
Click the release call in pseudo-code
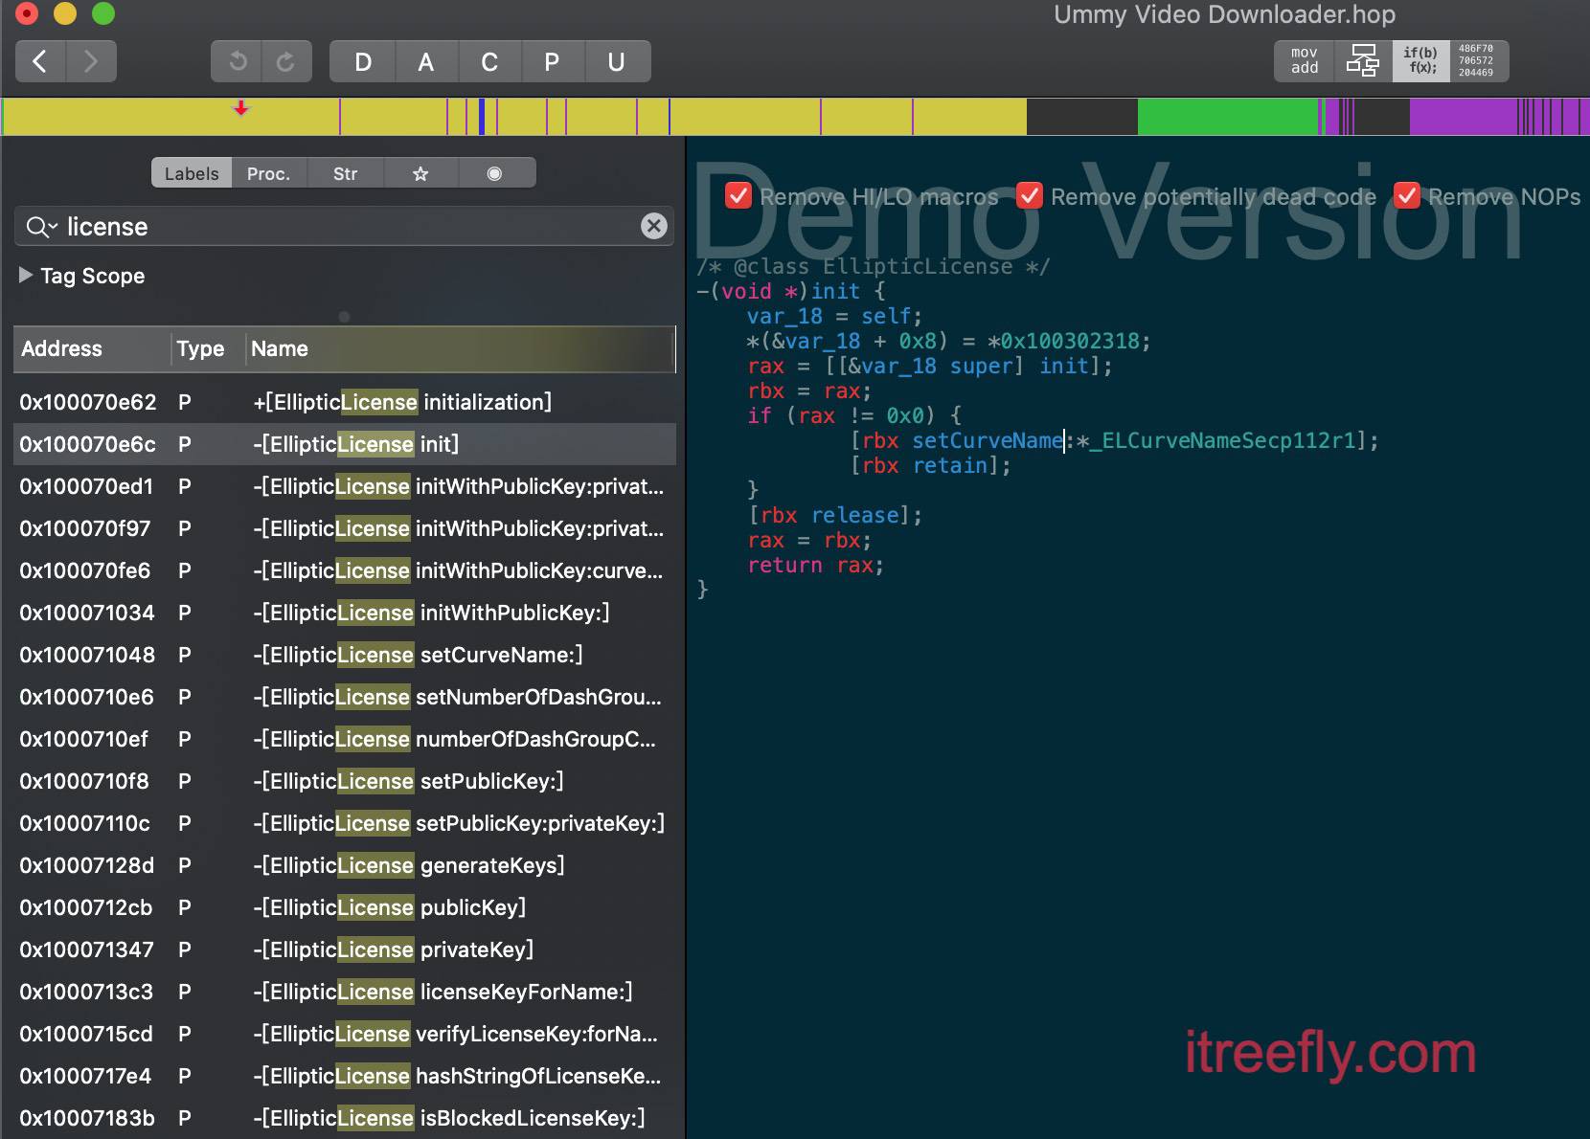coord(855,515)
